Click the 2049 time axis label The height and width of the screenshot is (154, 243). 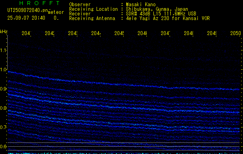pos(212,33)
